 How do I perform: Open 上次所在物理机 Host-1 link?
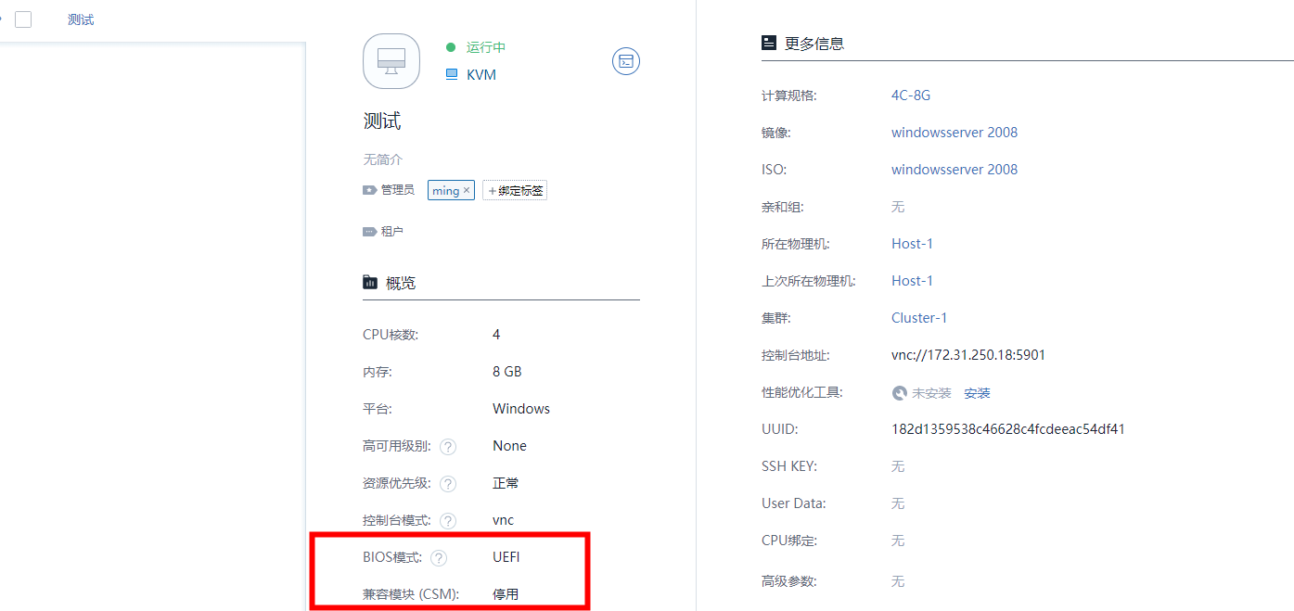[x=912, y=281]
